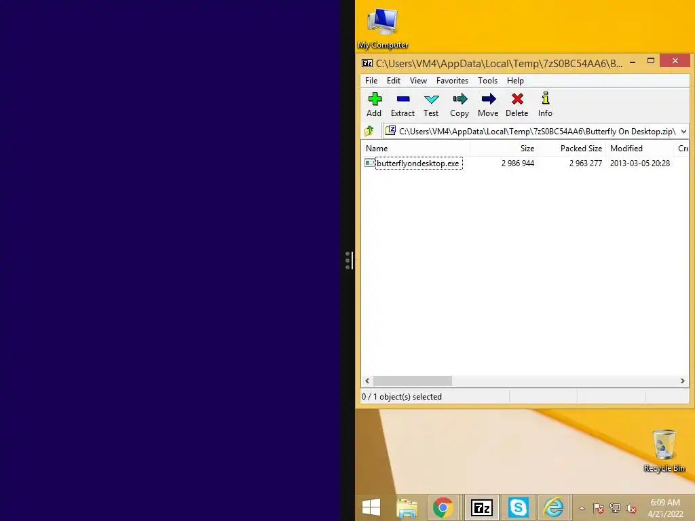
Task: Open the File menu
Action: click(371, 81)
